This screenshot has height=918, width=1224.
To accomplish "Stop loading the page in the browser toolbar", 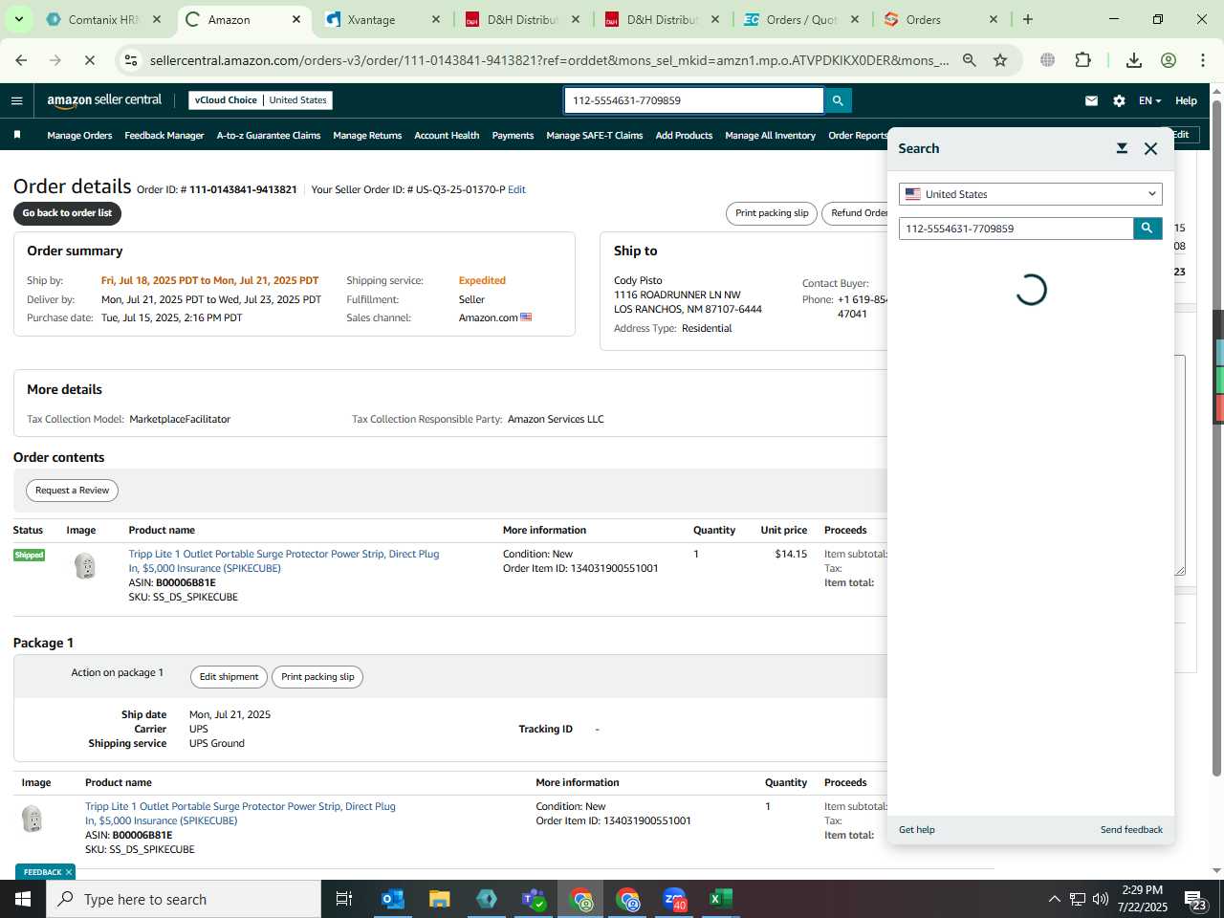I will (x=88, y=60).
